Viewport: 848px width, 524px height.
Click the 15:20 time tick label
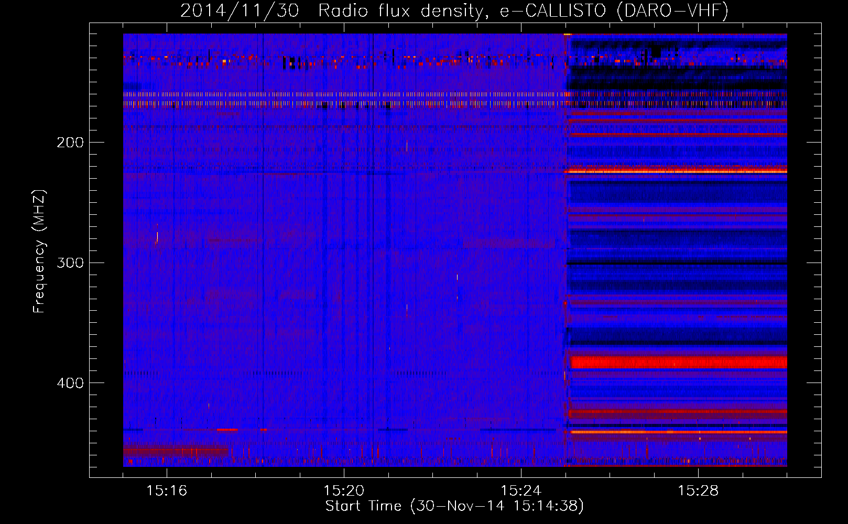(x=344, y=491)
